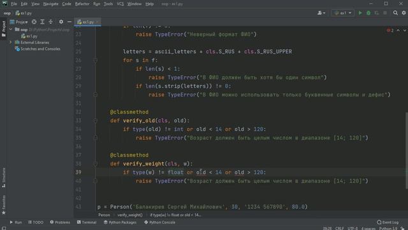Screen dimensions: 408x230
Task: Start debugging with the green bug icon
Action: (368, 13)
